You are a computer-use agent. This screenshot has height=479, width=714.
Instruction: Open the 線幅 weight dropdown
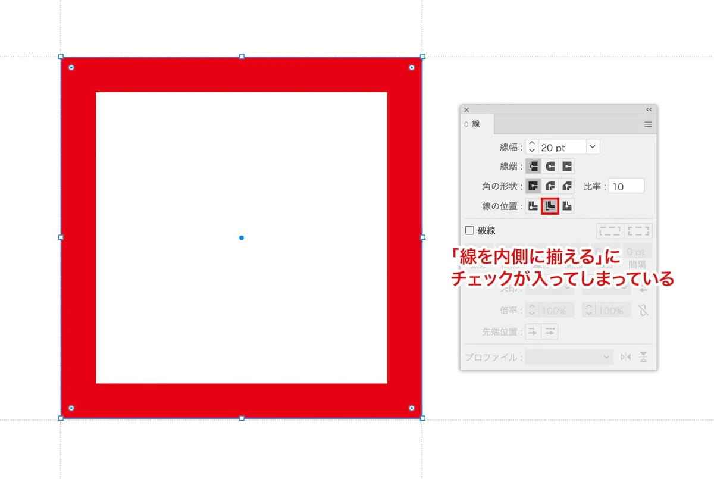tap(593, 147)
